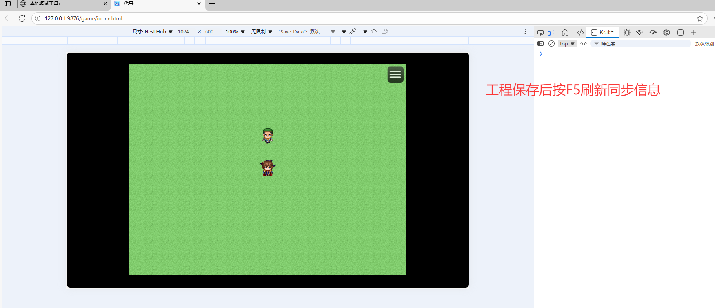Viewport: 715px width, 308px height.
Task: Expand the Save-Data 默认 dropdown
Action: [307, 32]
